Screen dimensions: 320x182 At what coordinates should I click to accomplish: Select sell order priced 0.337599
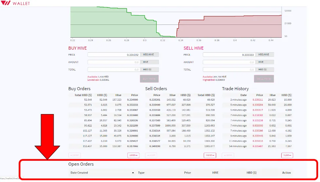(x=180, y=125)
